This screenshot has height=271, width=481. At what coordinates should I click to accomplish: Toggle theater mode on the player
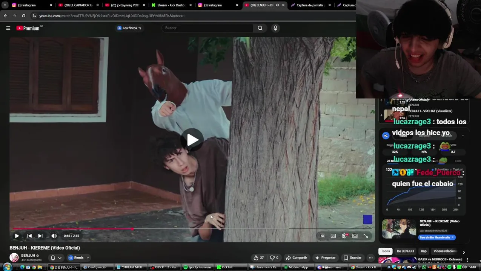pyautogui.click(x=355, y=236)
